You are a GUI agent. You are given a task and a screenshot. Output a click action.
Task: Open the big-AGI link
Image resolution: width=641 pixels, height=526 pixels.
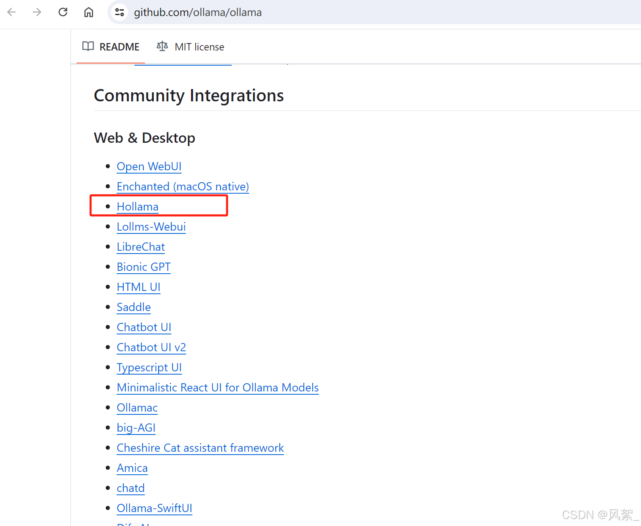coord(136,428)
